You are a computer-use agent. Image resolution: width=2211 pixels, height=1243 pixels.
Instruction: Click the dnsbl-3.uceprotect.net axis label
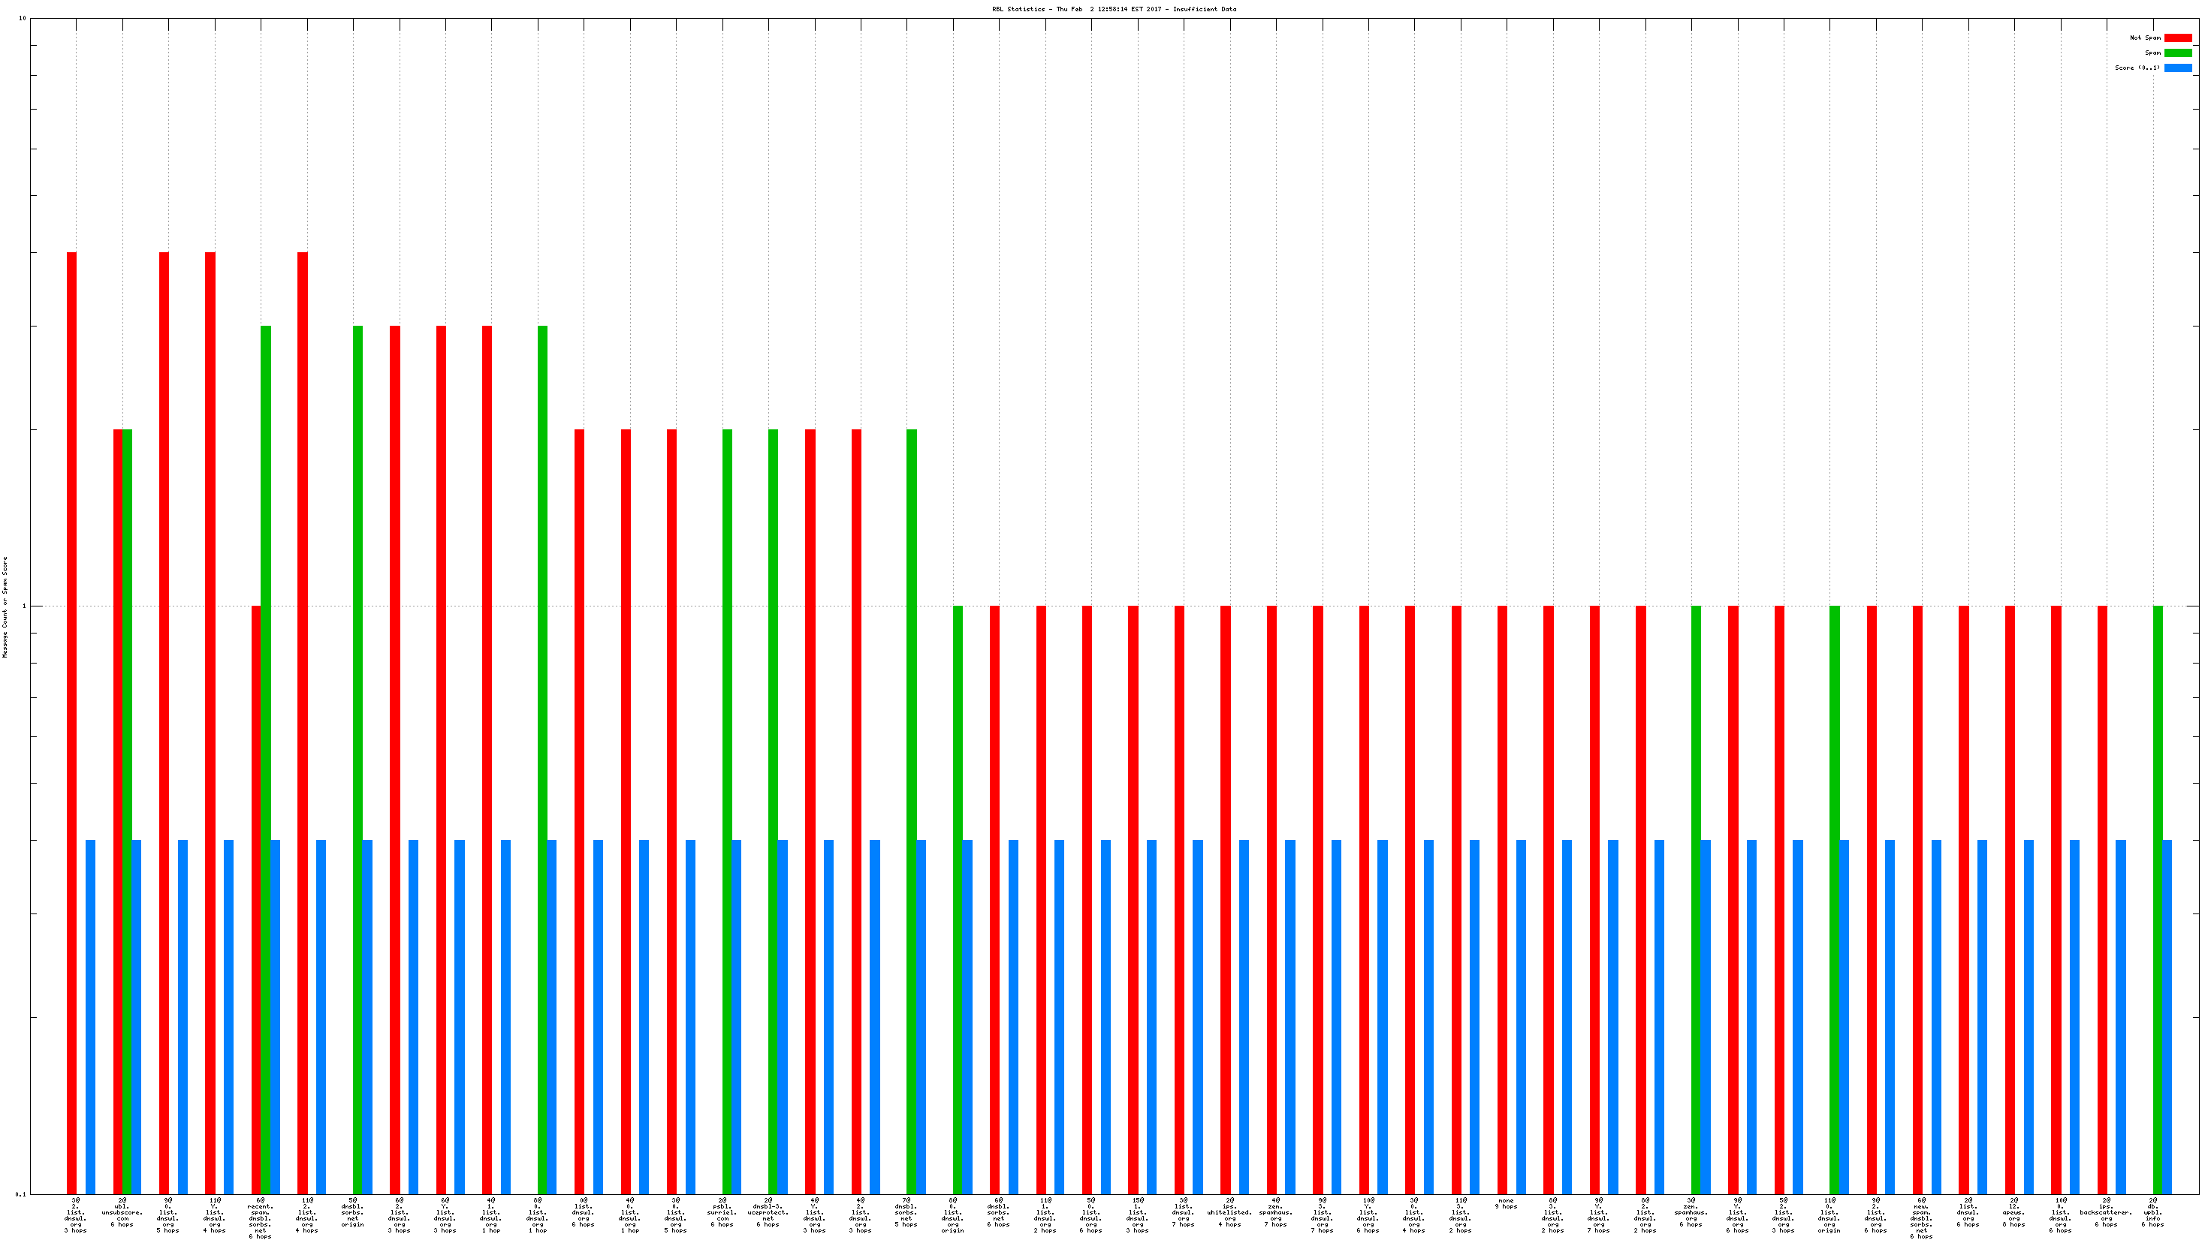(768, 1213)
